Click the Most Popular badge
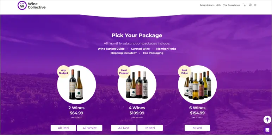272x135 pixels. (124, 72)
